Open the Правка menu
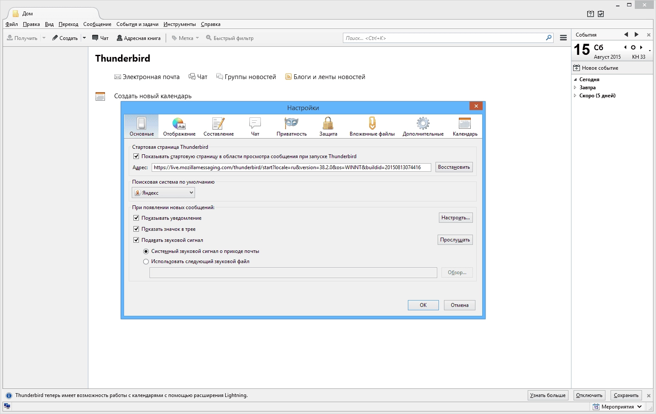The height and width of the screenshot is (414, 656). [31, 24]
